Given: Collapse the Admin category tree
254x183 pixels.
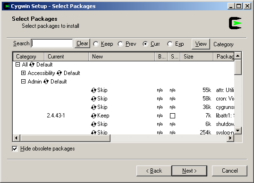Looking at the screenshot, I should coord(23,82).
